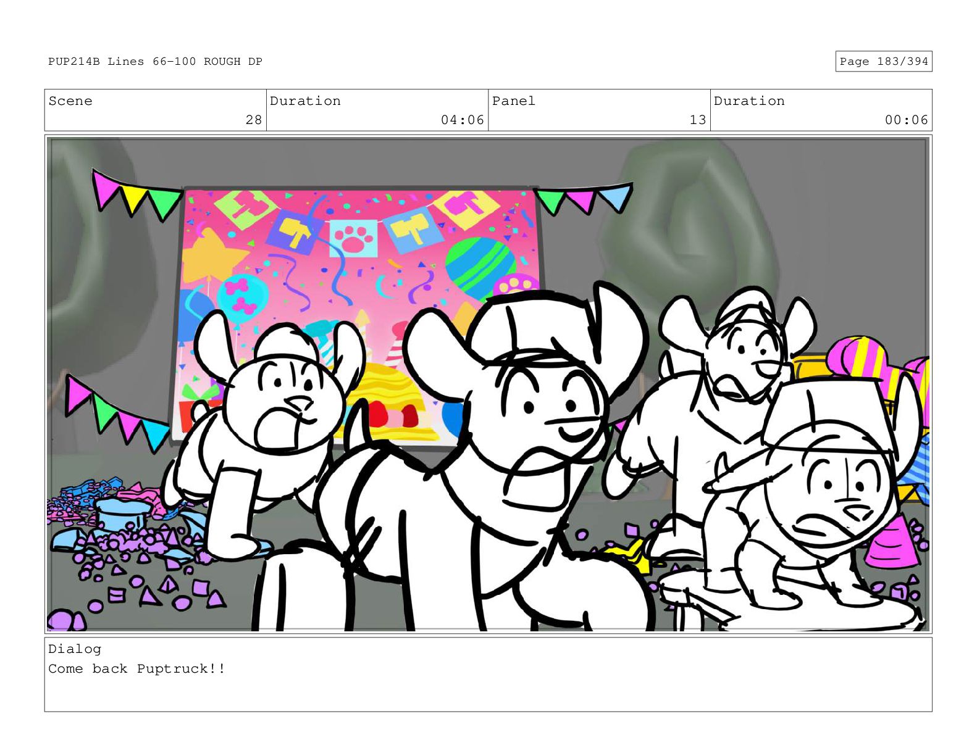Click the header text 'PUP214B Lines 66-100 ROUGH DP'
The height and width of the screenshot is (756, 977).
(x=155, y=61)
